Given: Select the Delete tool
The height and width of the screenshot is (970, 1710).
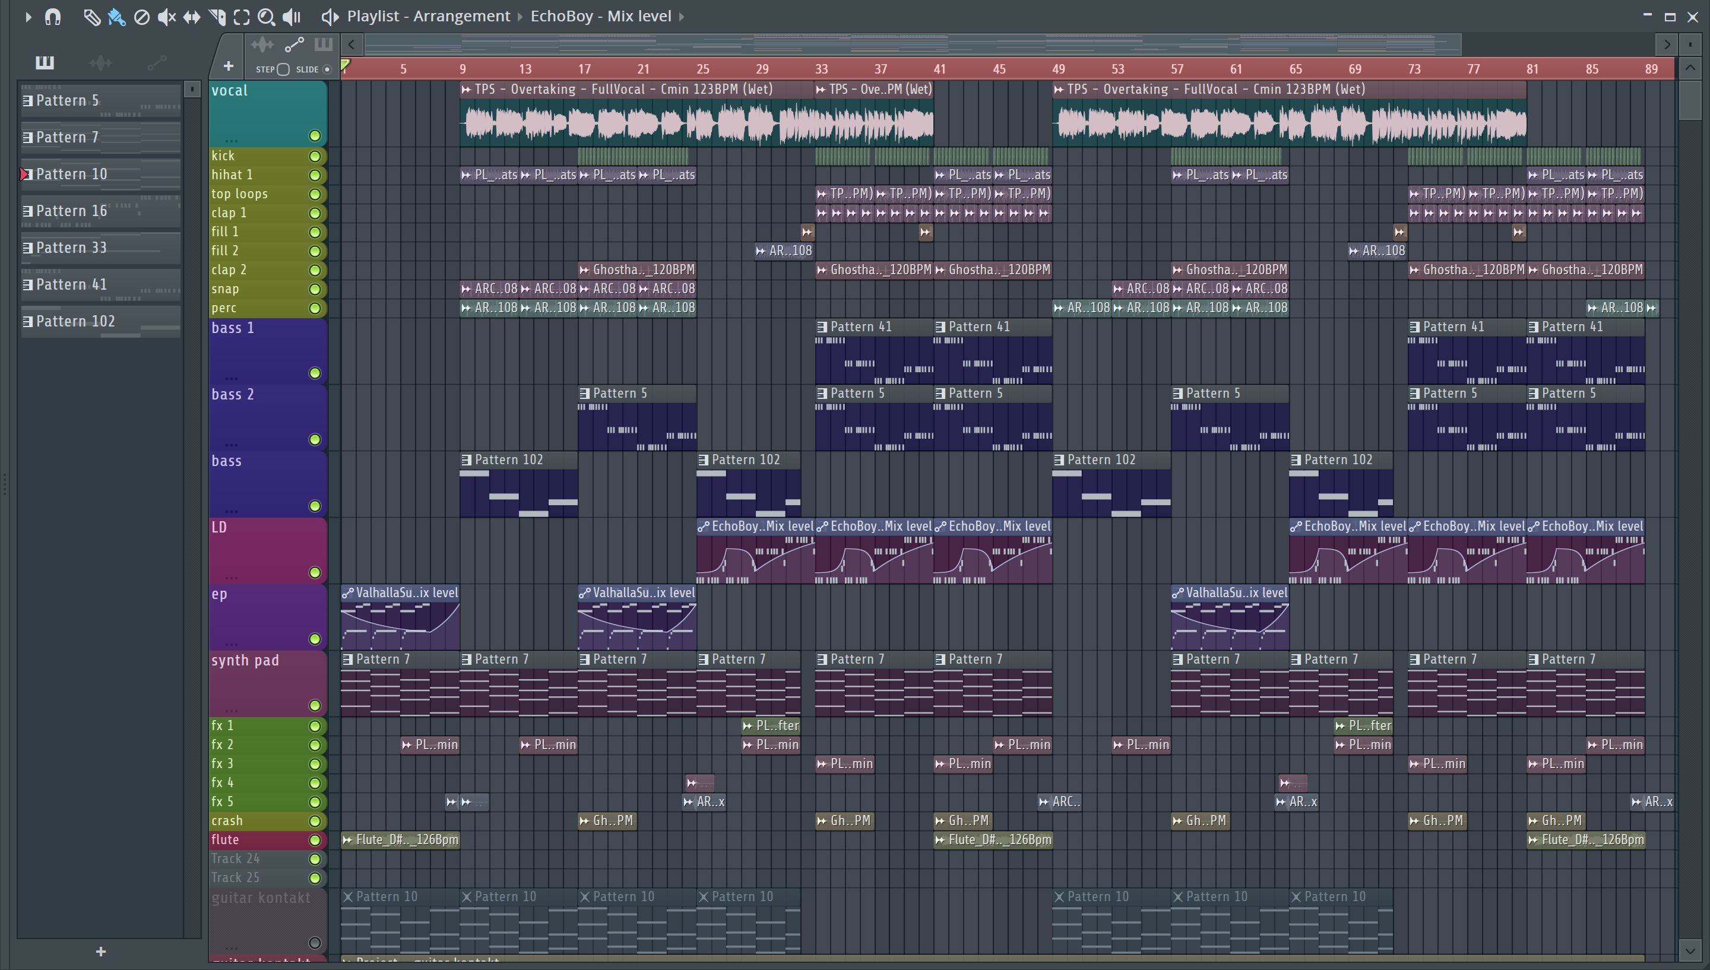Looking at the screenshot, I should pyautogui.click(x=141, y=17).
